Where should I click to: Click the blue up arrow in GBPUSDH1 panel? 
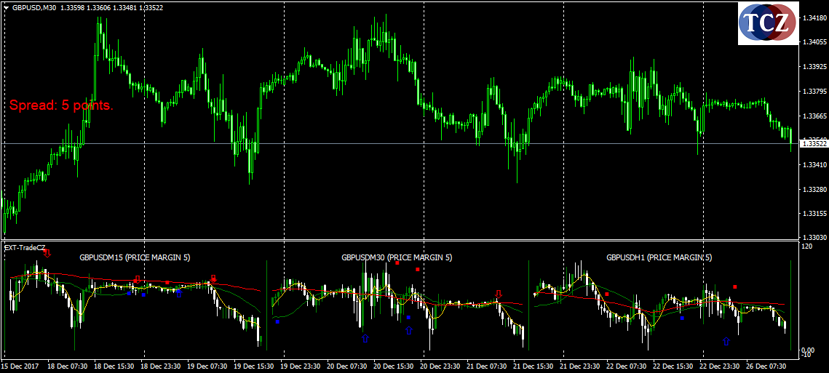click(726, 341)
